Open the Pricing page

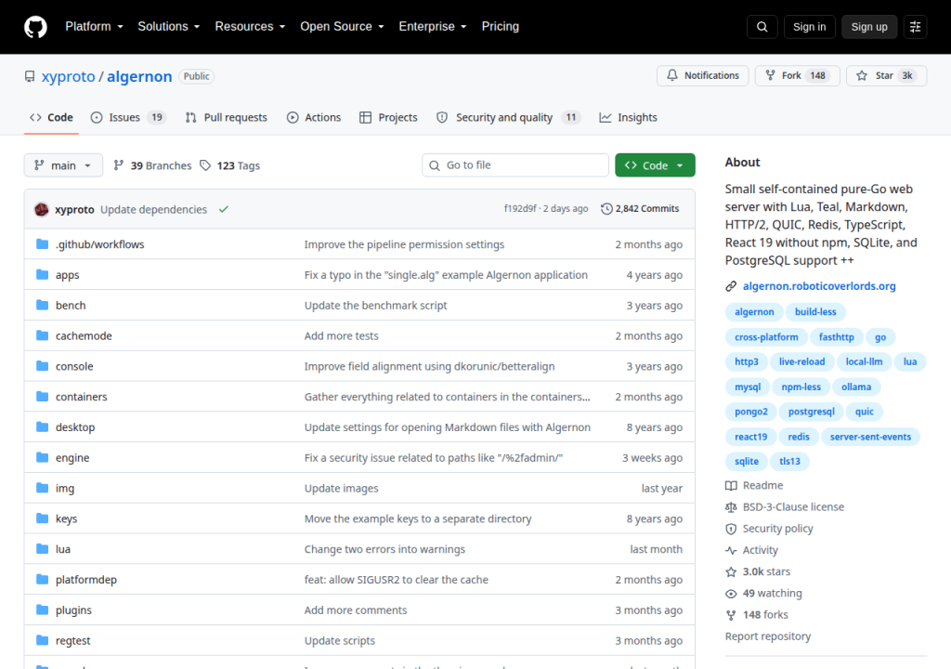click(x=500, y=27)
